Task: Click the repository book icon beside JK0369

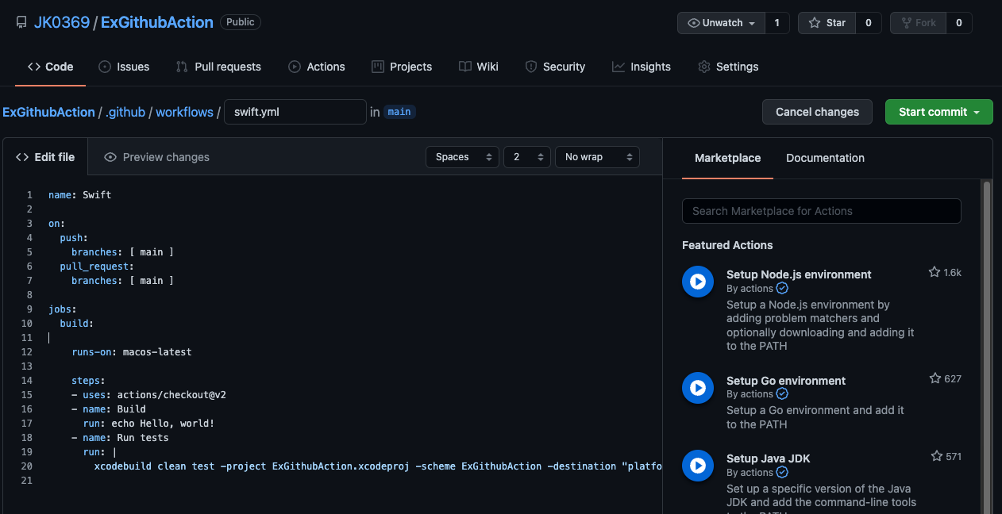Action: [21, 22]
